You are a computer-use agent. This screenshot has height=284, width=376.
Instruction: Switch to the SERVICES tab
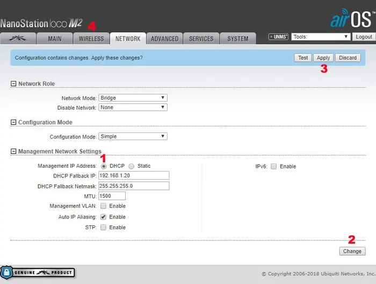click(x=201, y=39)
